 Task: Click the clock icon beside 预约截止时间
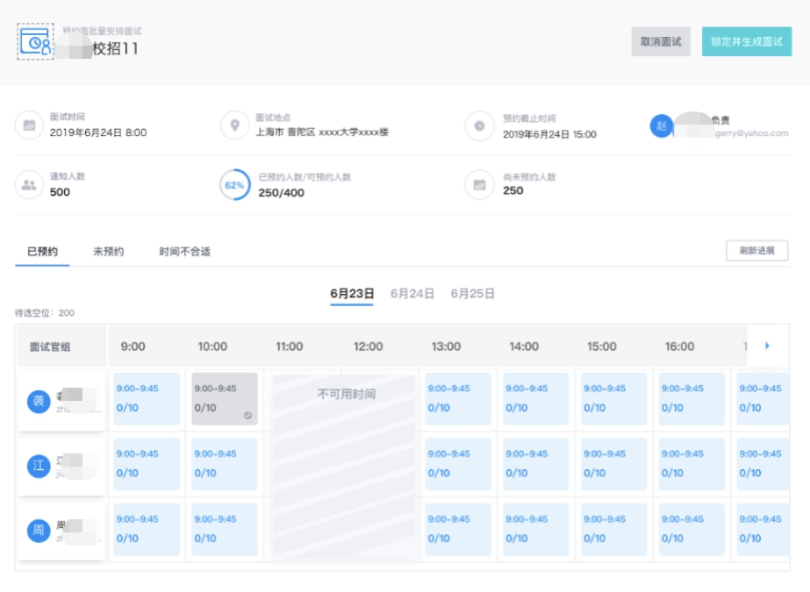(x=479, y=125)
